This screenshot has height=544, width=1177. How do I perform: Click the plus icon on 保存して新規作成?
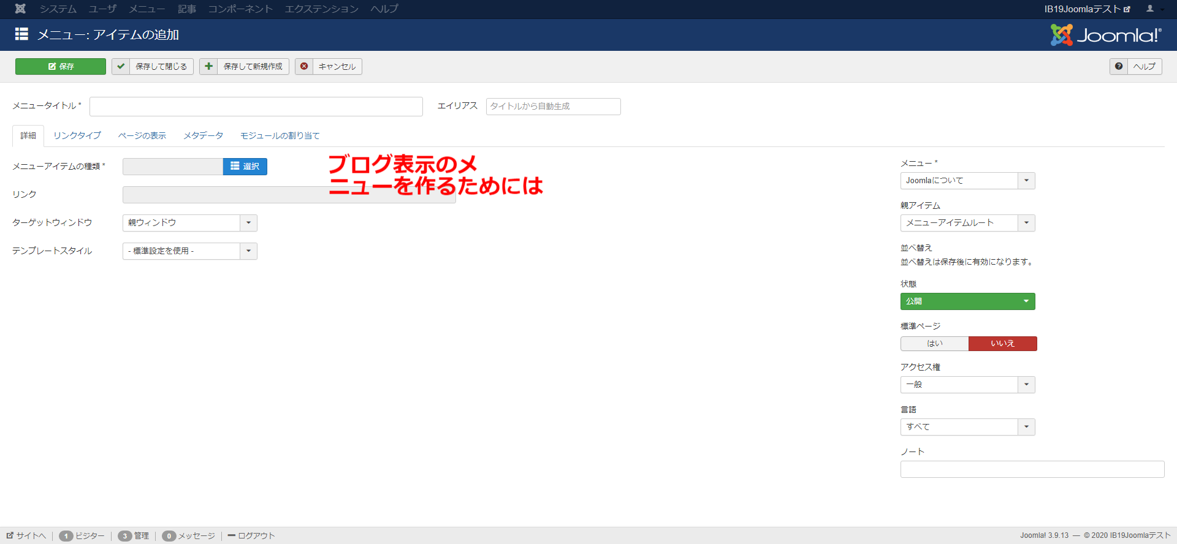pos(209,66)
